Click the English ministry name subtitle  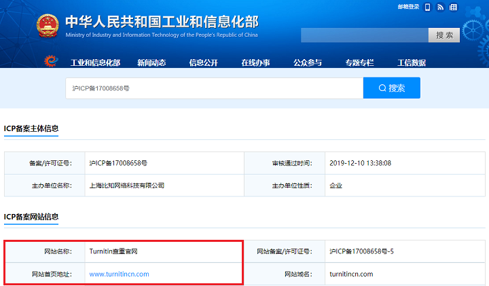pos(162,35)
